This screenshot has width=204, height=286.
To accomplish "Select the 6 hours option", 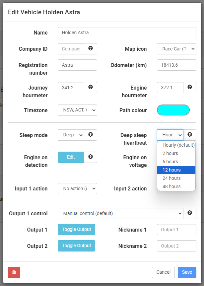I will (x=176, y=162).
